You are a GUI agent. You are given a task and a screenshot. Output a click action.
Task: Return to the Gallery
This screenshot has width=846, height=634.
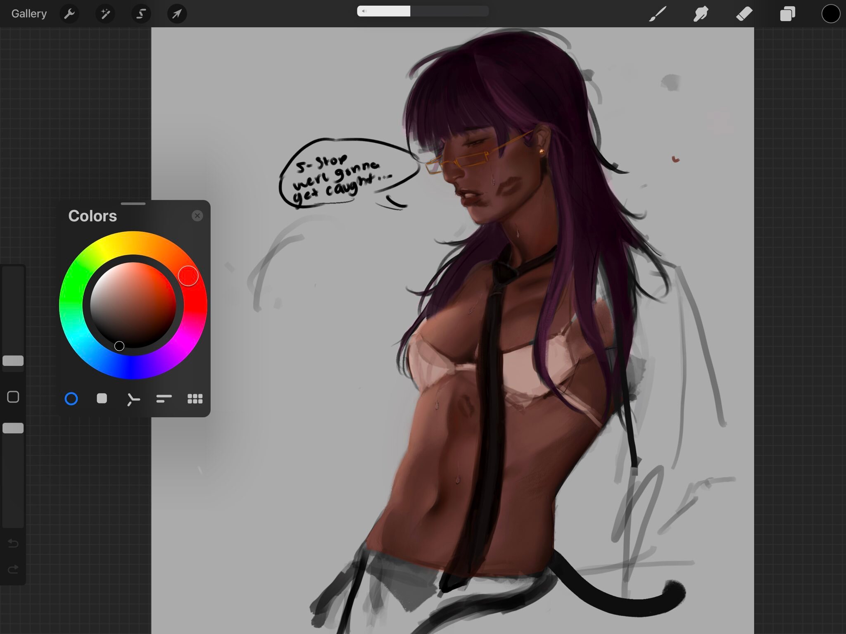pyautogui.click(x=29, y=14)
